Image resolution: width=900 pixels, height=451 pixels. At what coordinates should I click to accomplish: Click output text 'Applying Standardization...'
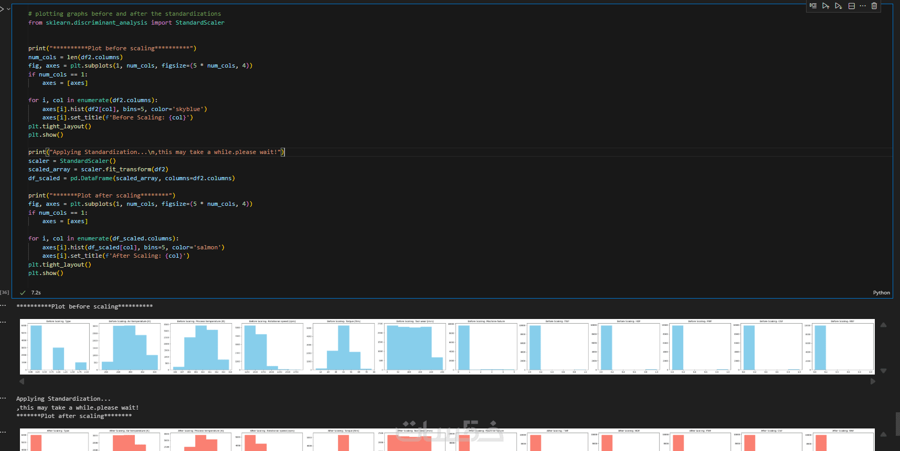pos(63,399)
